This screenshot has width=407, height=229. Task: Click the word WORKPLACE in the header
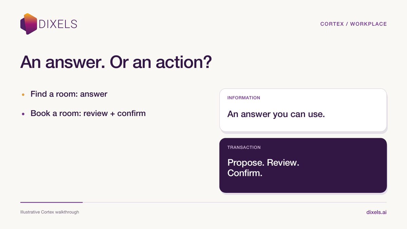369,24
